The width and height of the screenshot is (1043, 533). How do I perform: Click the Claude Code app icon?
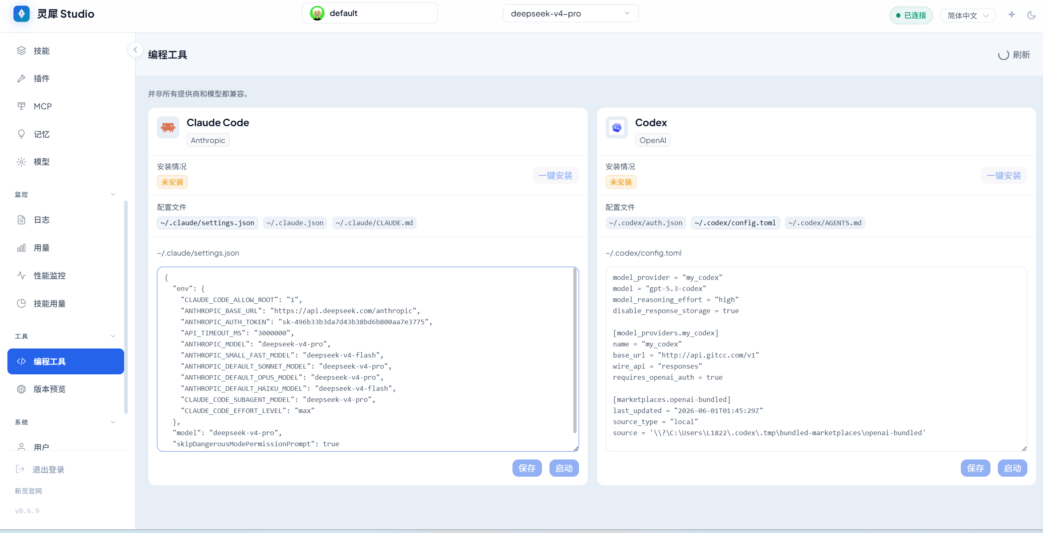(x=168, y=127)
